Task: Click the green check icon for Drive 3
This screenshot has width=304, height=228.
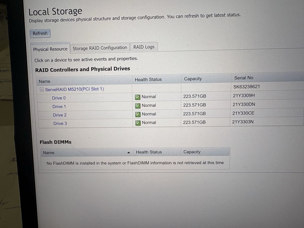Action: (x=138, y=123)
